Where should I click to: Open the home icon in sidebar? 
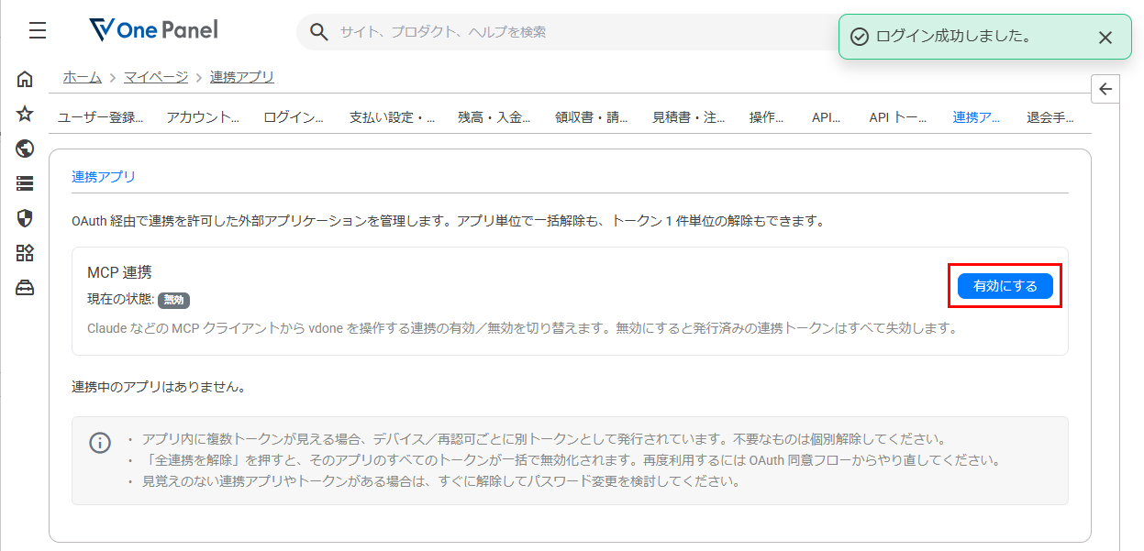(25, 79)
